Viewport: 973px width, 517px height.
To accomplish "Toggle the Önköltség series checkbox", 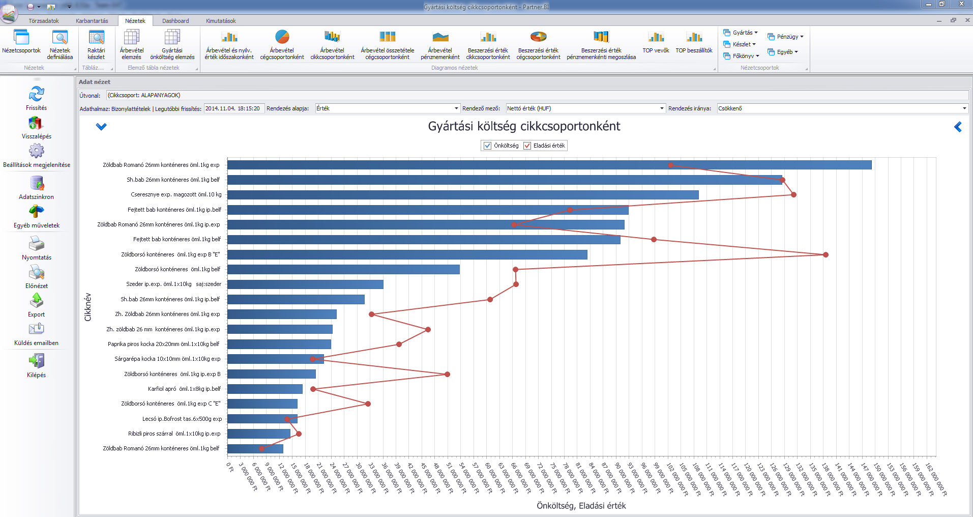I will pyautogui.click(x=487, y=146).
